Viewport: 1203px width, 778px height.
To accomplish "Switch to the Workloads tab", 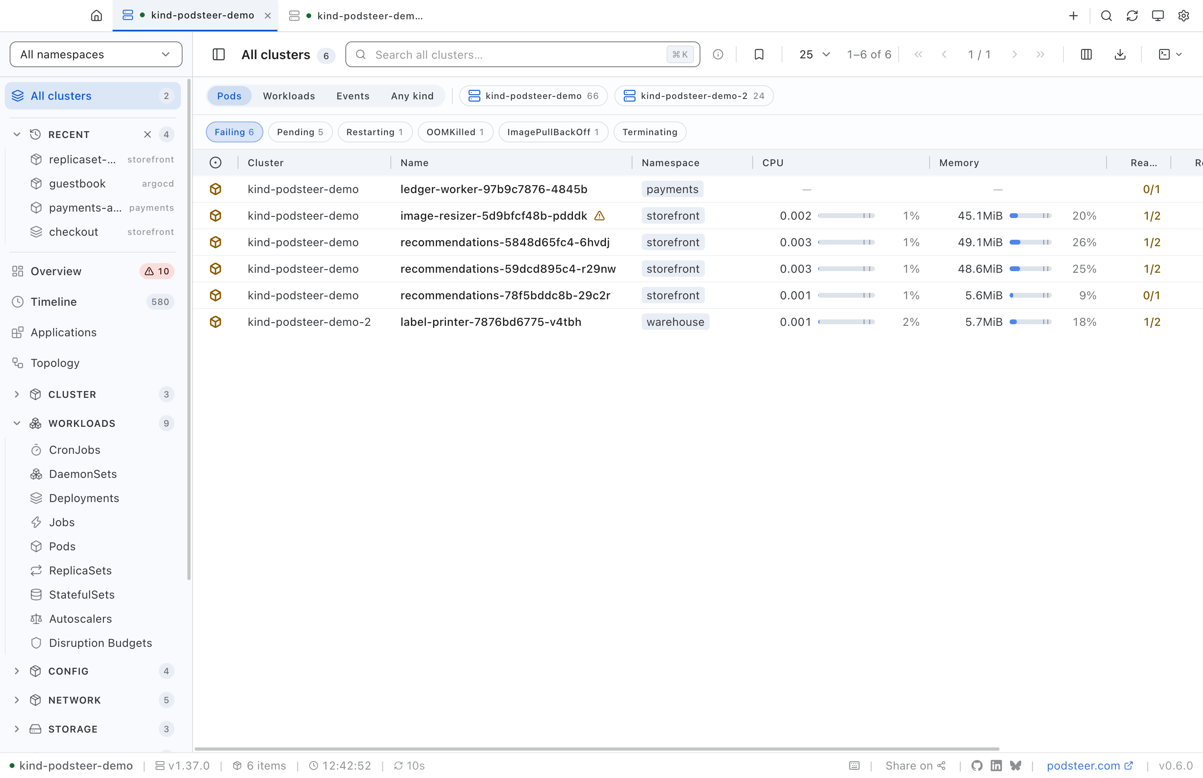I will pos(289,96).
